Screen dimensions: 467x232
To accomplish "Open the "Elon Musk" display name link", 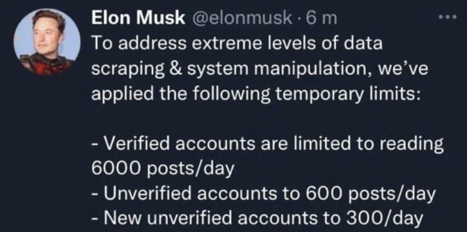I will 138,18.
